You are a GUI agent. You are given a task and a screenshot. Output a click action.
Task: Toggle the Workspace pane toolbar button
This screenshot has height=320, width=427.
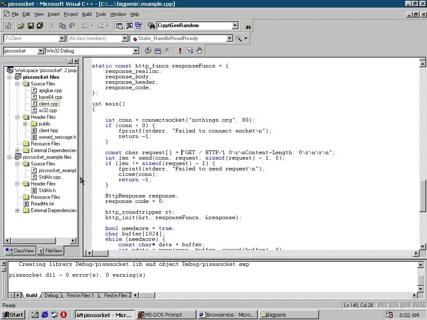pyautogui.click(x=119, y=26)
